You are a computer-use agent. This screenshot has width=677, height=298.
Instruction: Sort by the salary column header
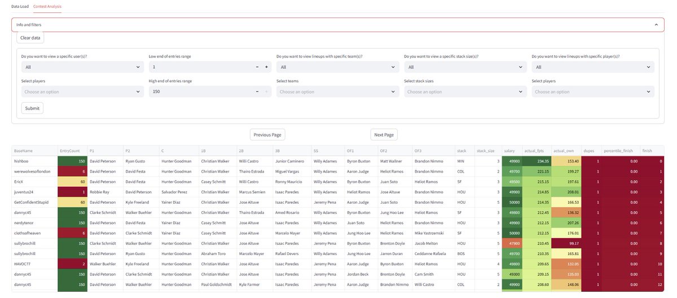coord(513,151)
